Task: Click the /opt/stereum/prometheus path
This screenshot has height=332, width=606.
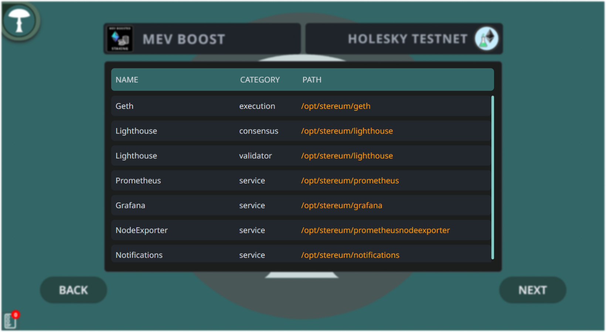Action: (350, 181)
